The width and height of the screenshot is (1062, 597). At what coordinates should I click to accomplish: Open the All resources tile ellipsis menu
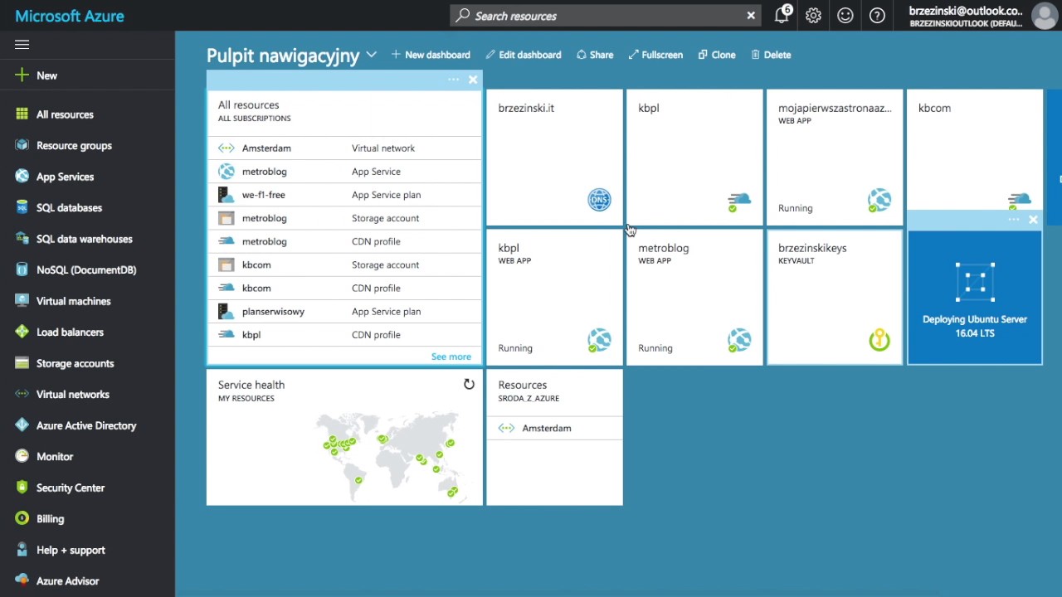tap(454, 80)
